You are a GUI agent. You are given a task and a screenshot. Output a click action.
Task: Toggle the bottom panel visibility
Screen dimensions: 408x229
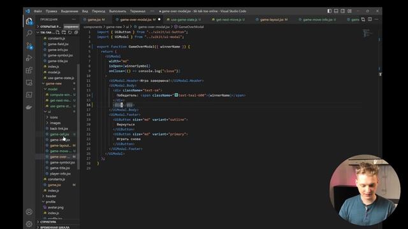point(336,11)
